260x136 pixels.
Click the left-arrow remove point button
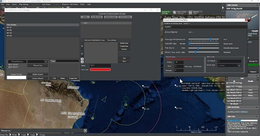pyautogui.click(x=82, y=54)
